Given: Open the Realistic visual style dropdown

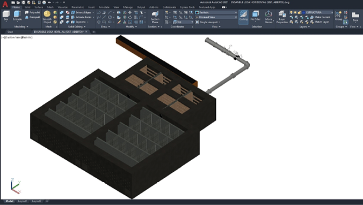Looking at the screenshot, I should 216,12.
